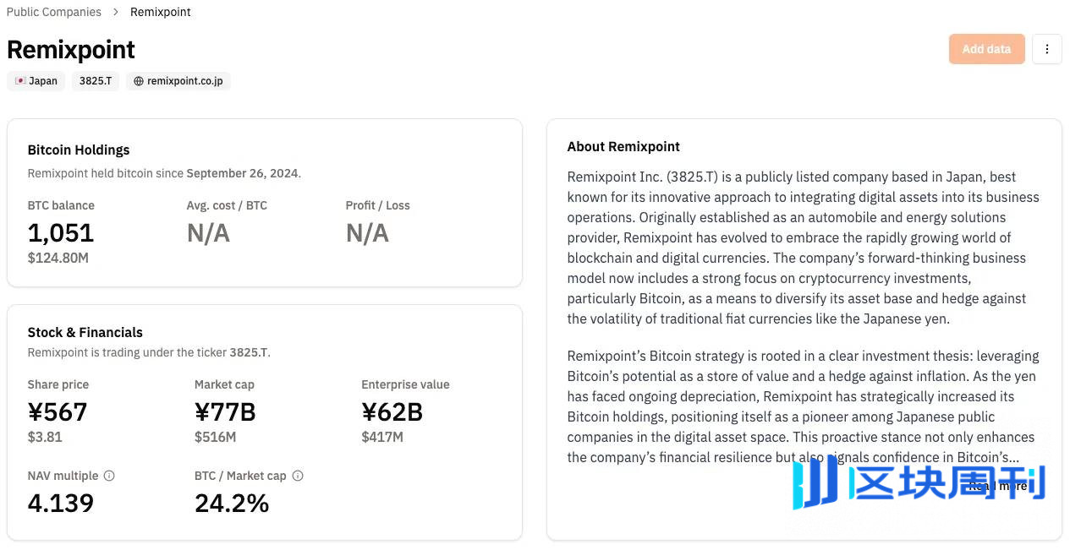Click the ¥77B market cap value

coord(225,411)
